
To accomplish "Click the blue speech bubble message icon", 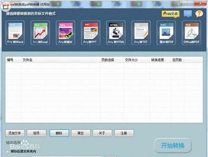I will coord(188,14).
